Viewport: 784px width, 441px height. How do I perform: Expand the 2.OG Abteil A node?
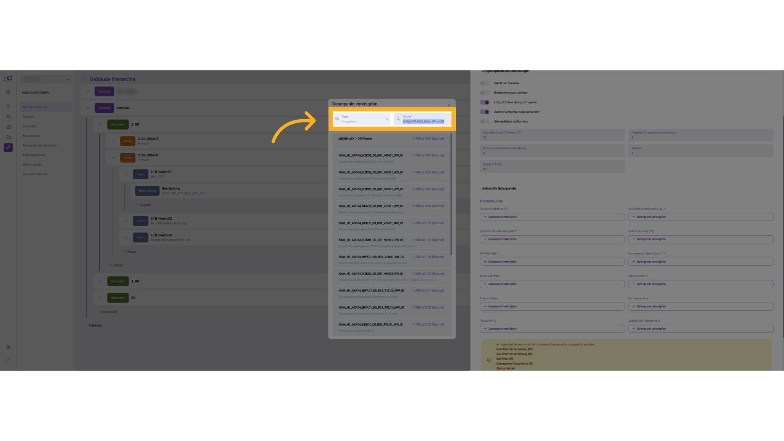(x=114, y=141)
